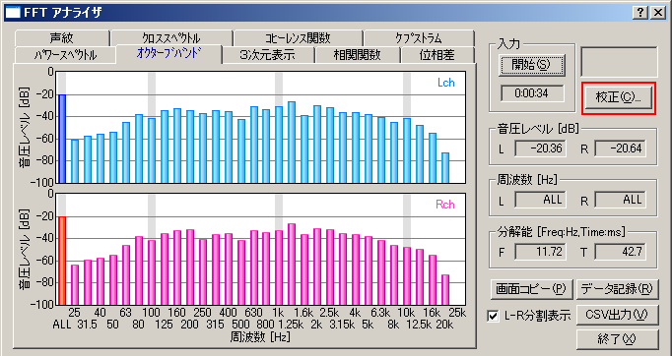Open the コヒーレンス関数 tab

coord(299,38)
